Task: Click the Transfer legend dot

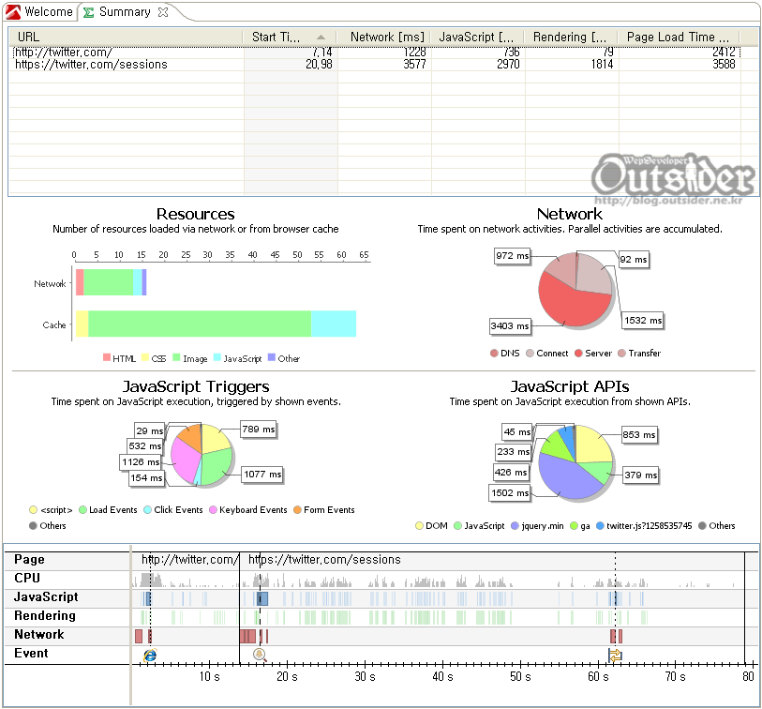Action: (x=621, y=353)
